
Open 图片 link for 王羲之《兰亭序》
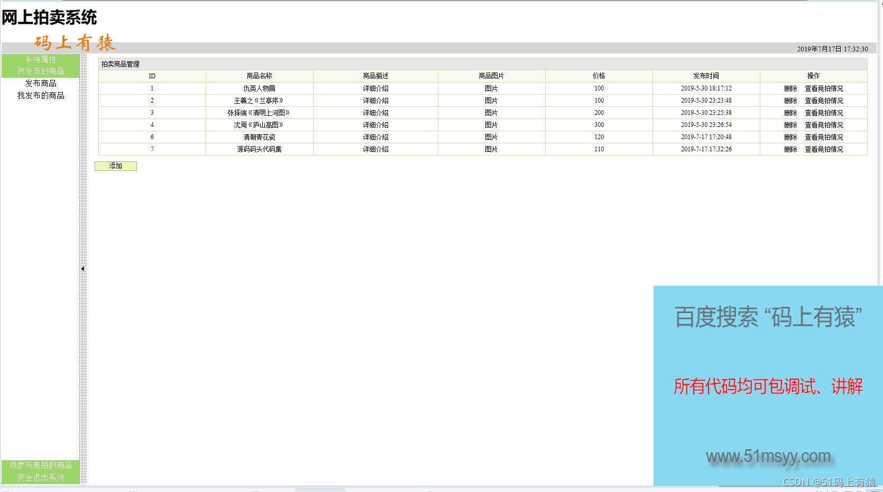click(491, 101)
